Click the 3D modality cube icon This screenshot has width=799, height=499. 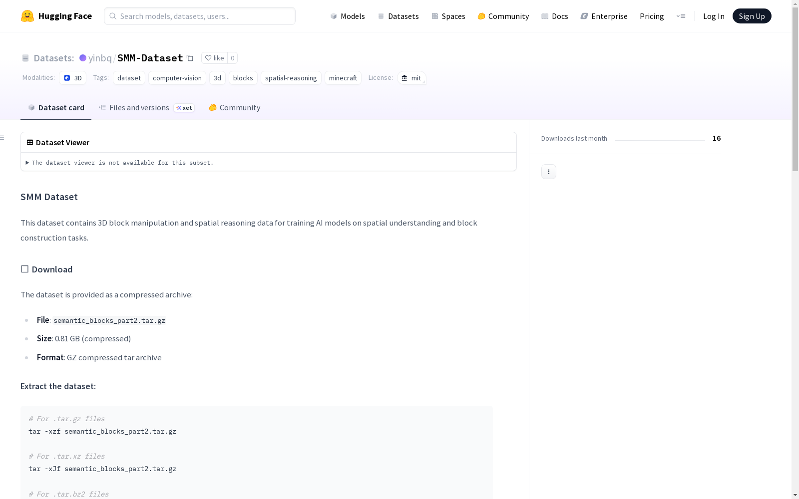[x=67, y=78]
